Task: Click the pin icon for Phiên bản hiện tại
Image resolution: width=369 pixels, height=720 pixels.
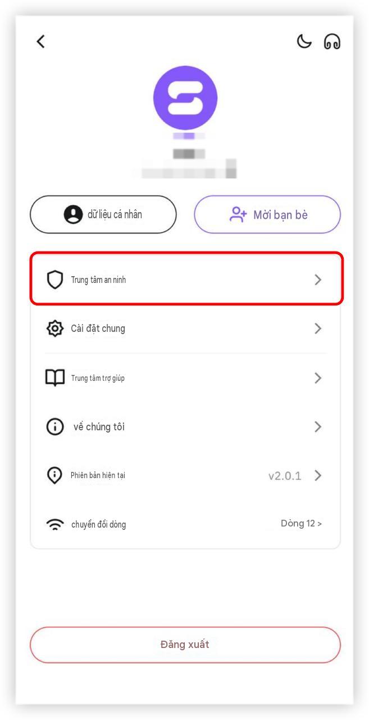Action: pyautogui.click(x=54, y=475)
